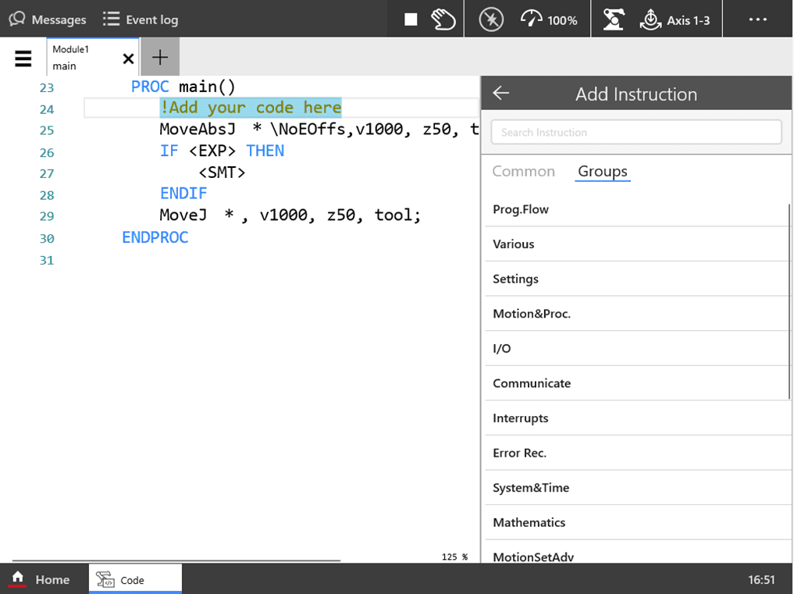Click the <EXP> placeholder
Image resolution: width=794 pixels, height=594 pixels.
click(212, 151)
